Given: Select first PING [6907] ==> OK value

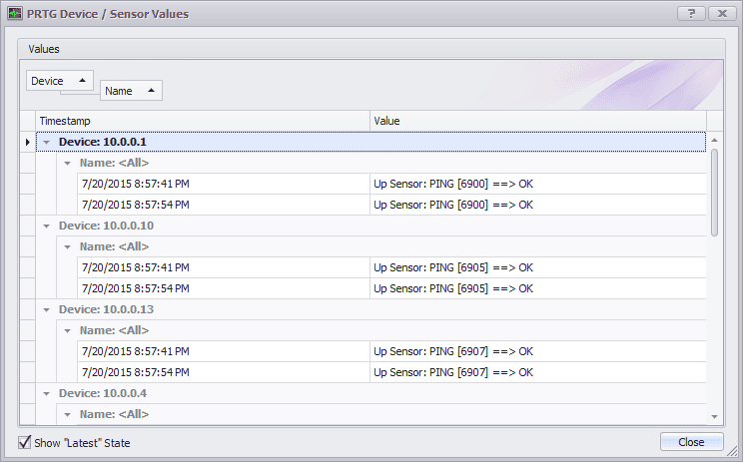Looking at the screenshot, I should 453,351.
